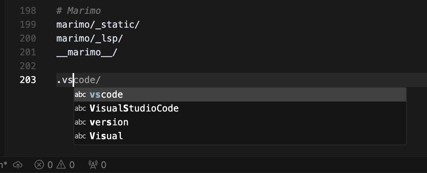Open forwarded ports via the antenna icon
This screenshot has height=173, width=427.
93,165
